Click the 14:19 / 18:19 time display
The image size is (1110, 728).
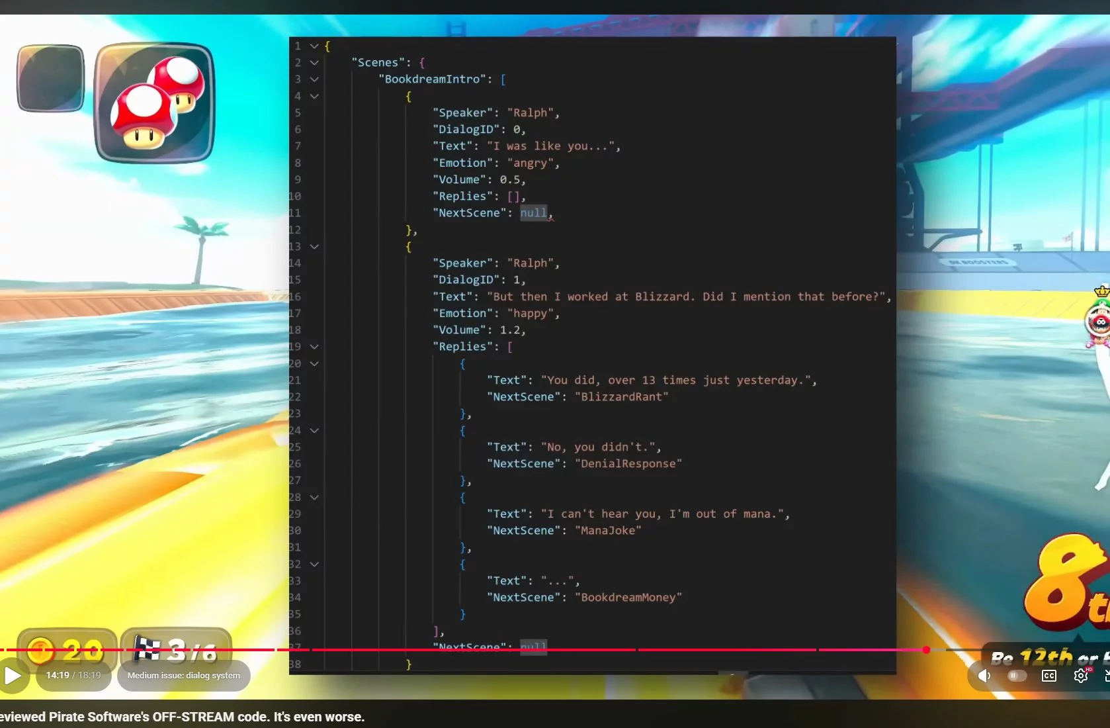[73, 676]
